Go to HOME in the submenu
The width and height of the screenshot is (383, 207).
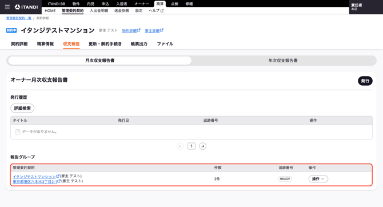coord(50,10)
